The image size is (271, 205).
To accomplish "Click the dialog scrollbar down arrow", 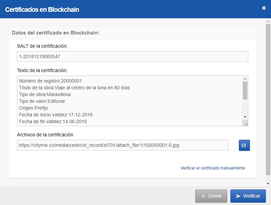I will coord(268,184).
